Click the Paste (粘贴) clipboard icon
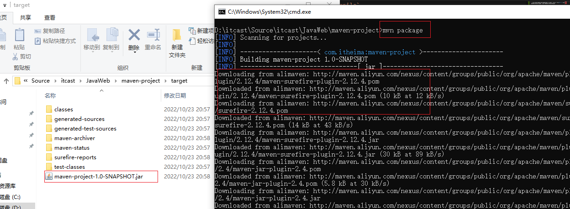This screenshot has width=570, height=209. pos(19,36)
